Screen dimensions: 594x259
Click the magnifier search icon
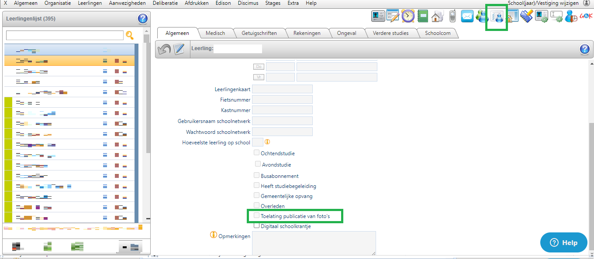[130, 35]
